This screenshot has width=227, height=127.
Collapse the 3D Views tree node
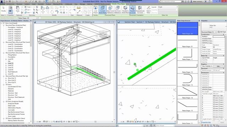pos(4,85)
